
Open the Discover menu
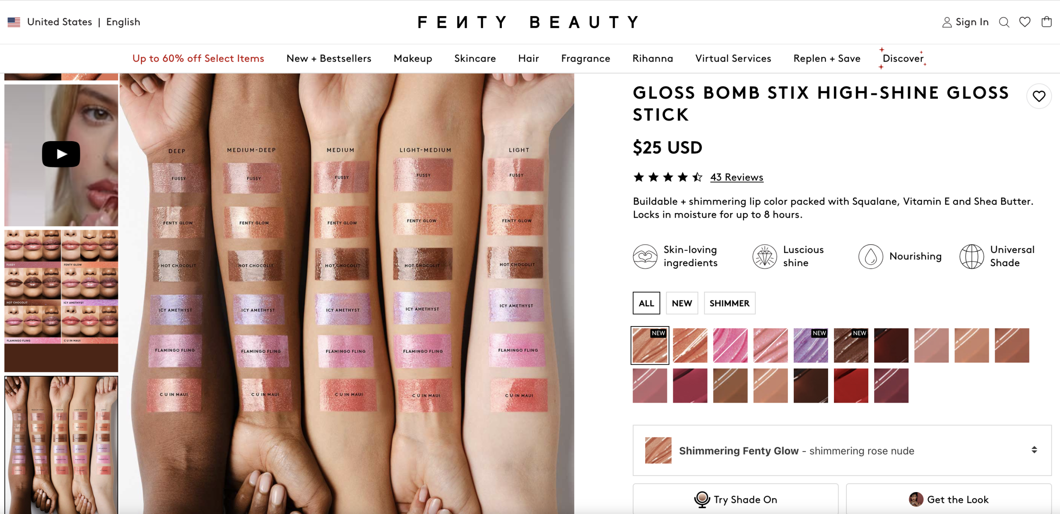click(903, 58)
